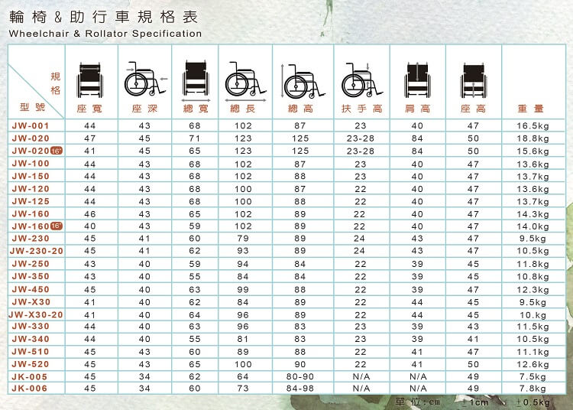The image size is (573, 410).
Task: Select model JW-230 row label
Action: point(31,239)
